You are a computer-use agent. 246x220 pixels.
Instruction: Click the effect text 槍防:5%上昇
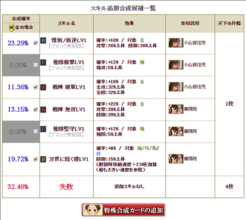click(109, 134)
